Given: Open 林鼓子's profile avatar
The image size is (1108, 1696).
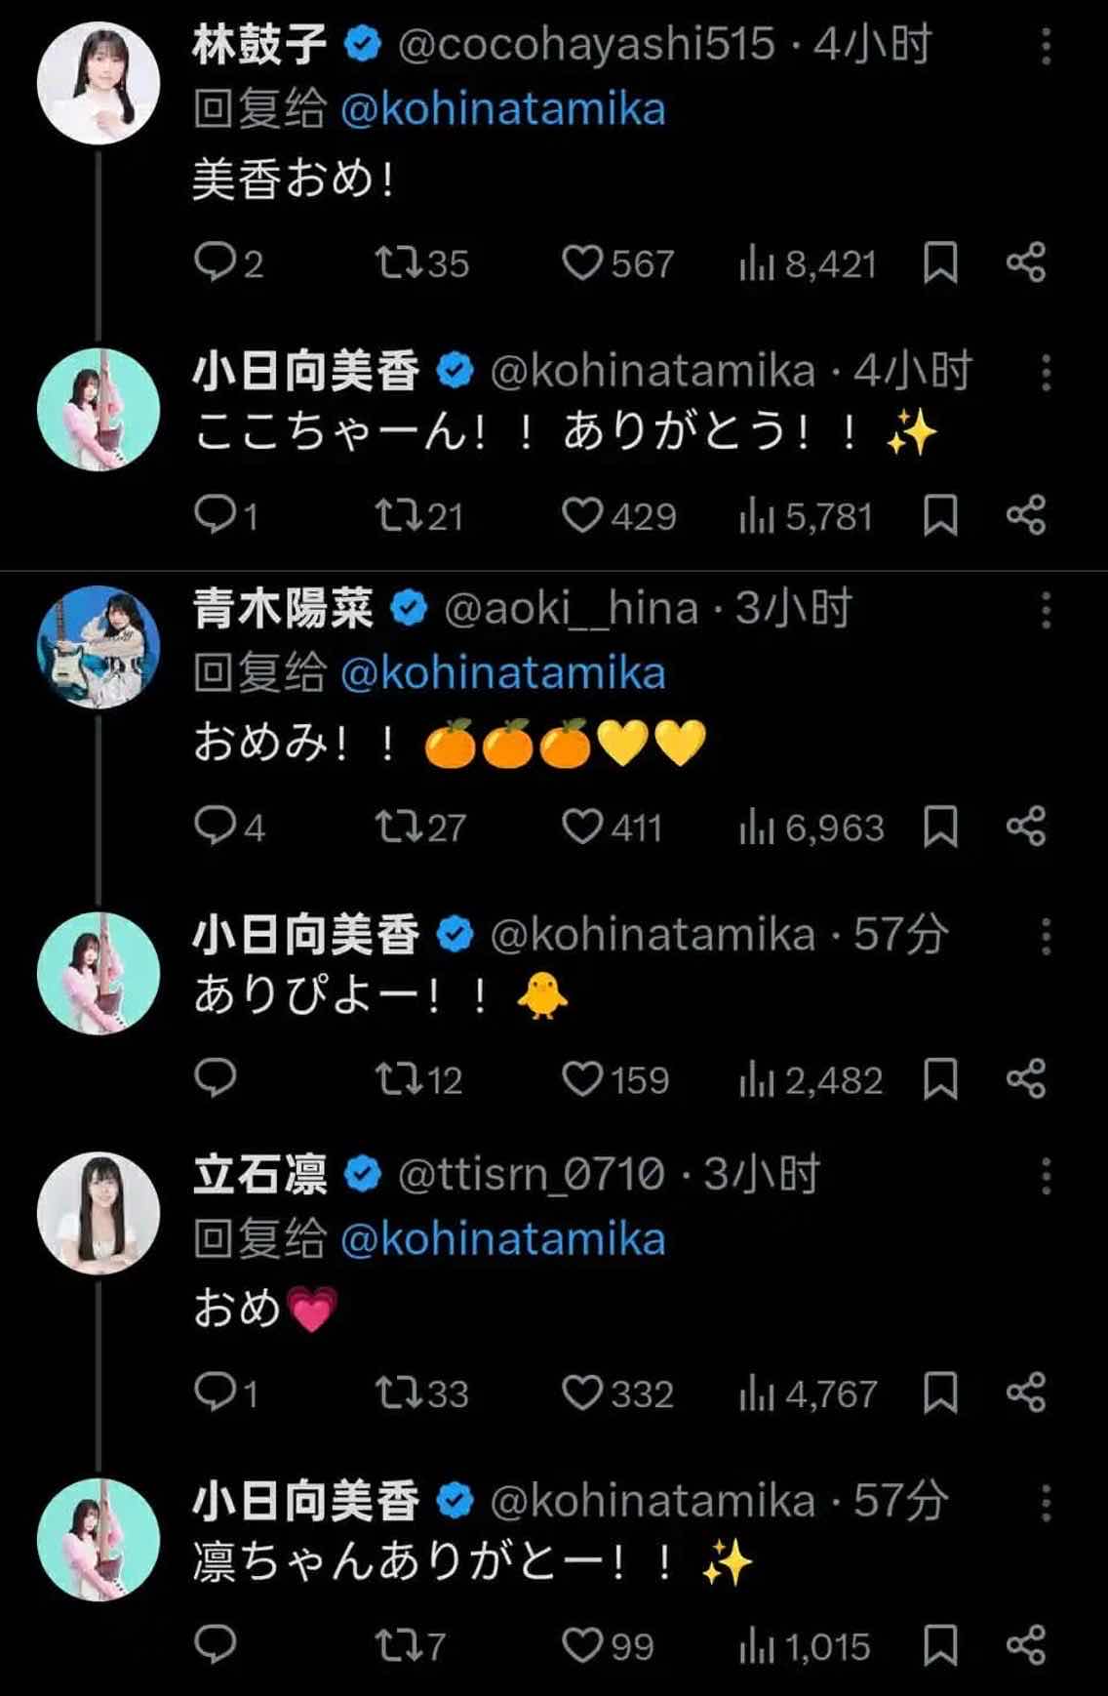Looking at the screenshot, I should coord(98,83).
